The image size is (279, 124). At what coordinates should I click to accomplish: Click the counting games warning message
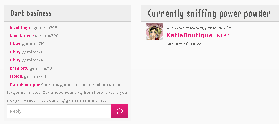(67, 93)
